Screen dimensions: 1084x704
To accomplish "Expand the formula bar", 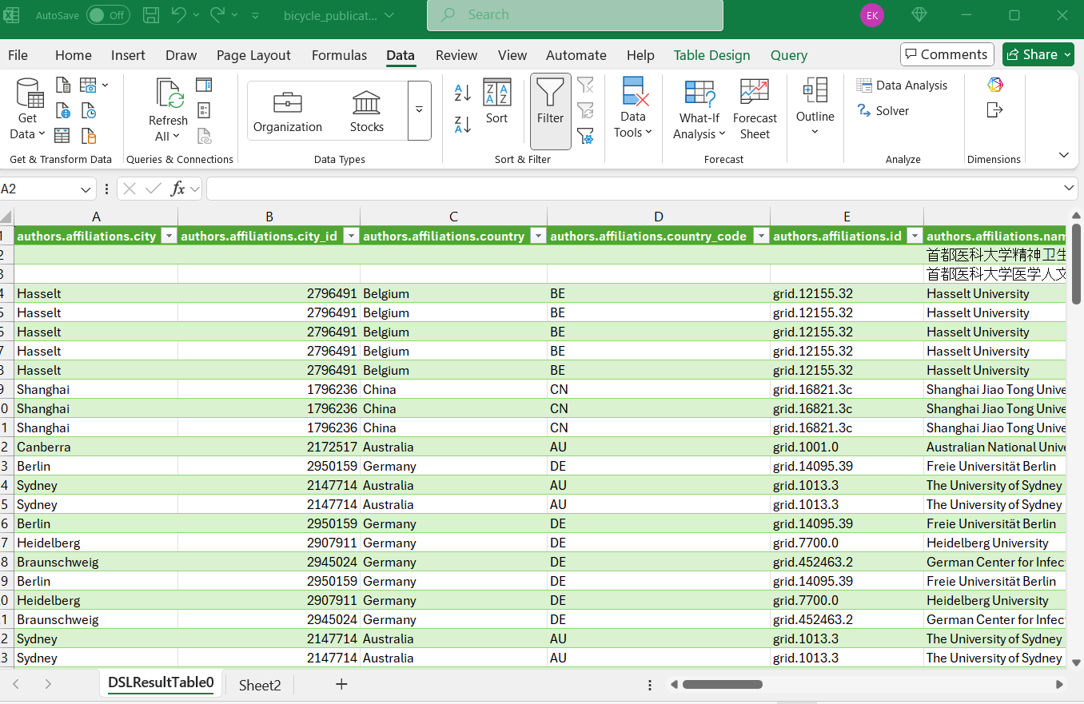I will pyautogui.click(x=1070, y=189).
